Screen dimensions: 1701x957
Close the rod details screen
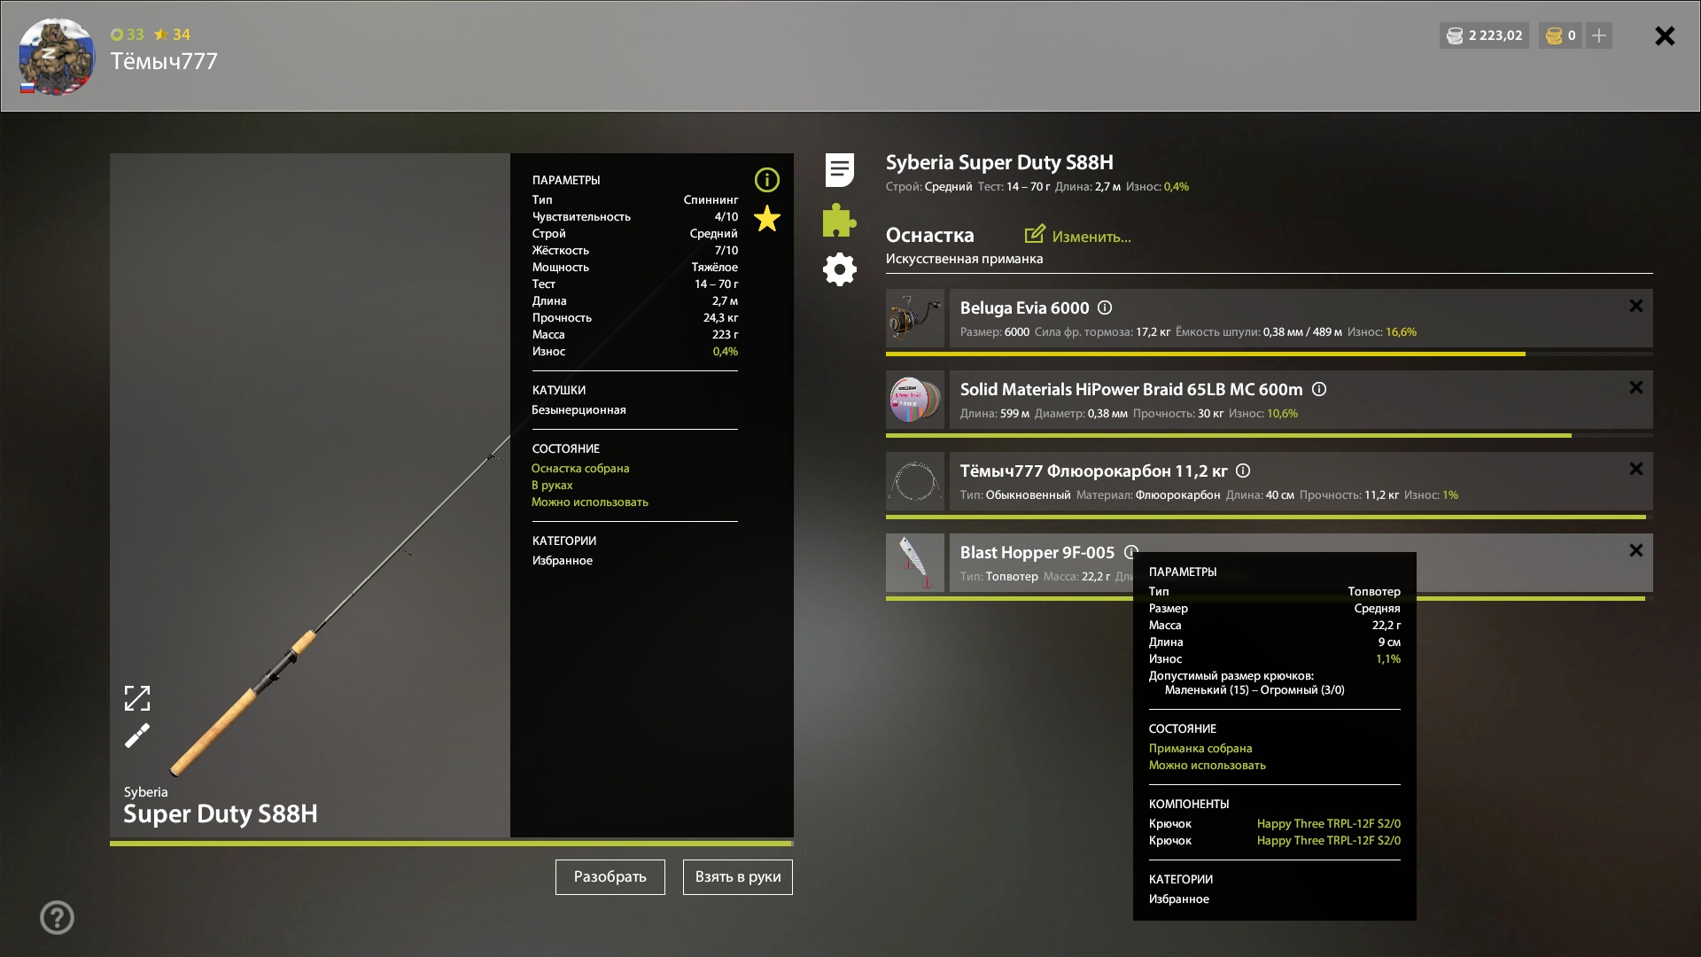[x=1665, y=35]
